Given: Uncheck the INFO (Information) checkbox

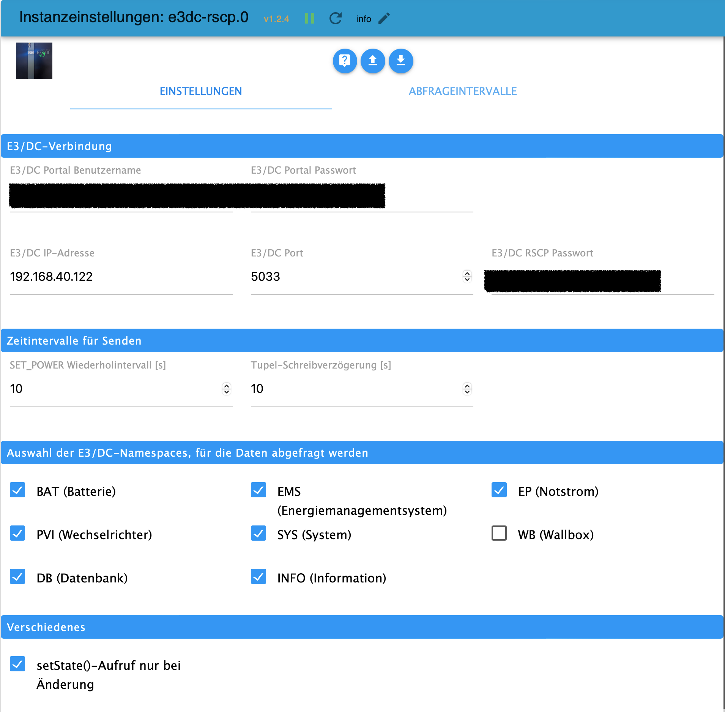Looking at the screenshot, I should point(258,577).
